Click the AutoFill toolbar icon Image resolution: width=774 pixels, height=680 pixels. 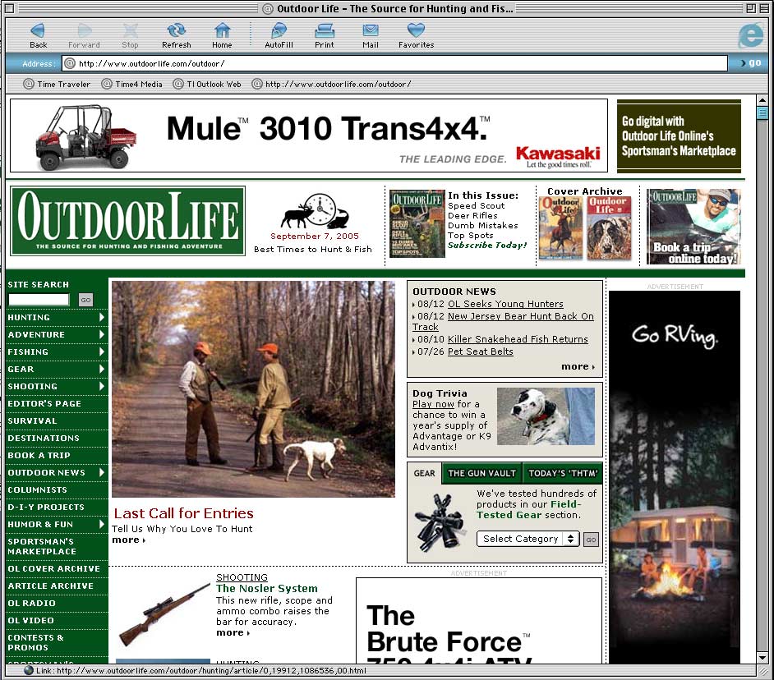[279, 35]
